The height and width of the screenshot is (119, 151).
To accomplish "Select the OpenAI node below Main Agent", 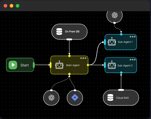I will (51, 98).
